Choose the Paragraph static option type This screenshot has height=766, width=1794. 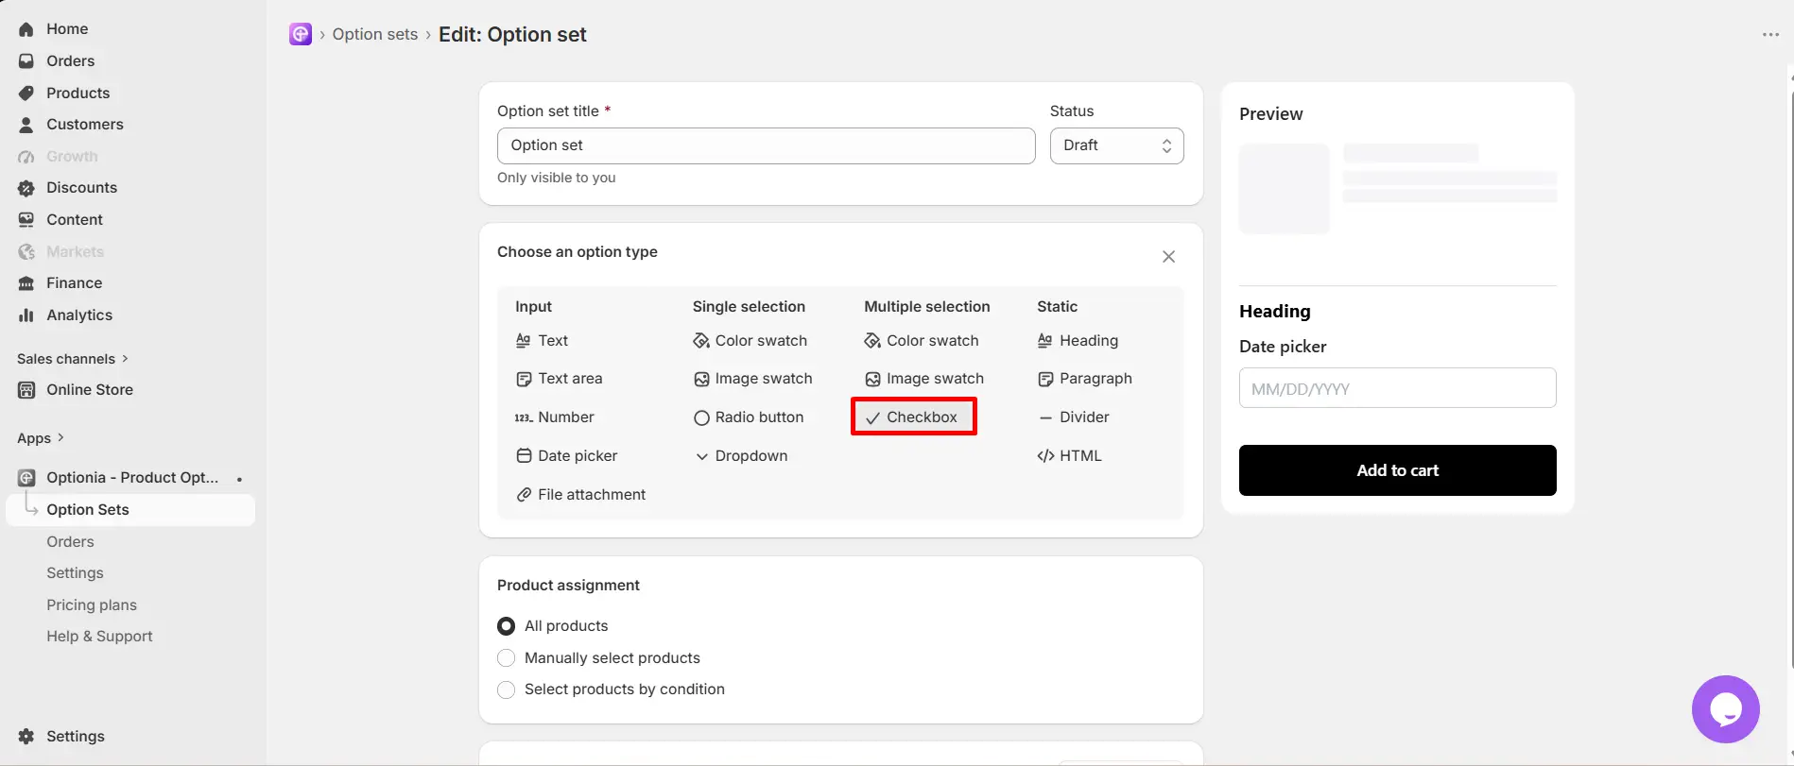[x=1085, y=379]
